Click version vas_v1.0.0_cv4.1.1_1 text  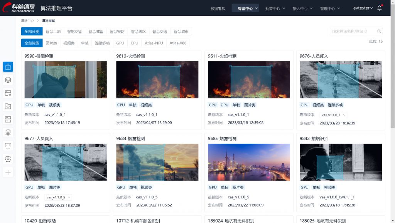click(337, 197)
